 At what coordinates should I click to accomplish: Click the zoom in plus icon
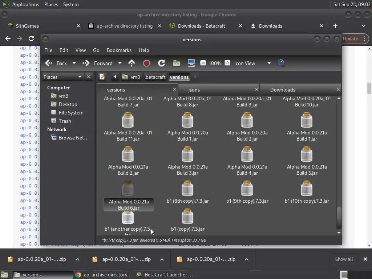point(227,63)
